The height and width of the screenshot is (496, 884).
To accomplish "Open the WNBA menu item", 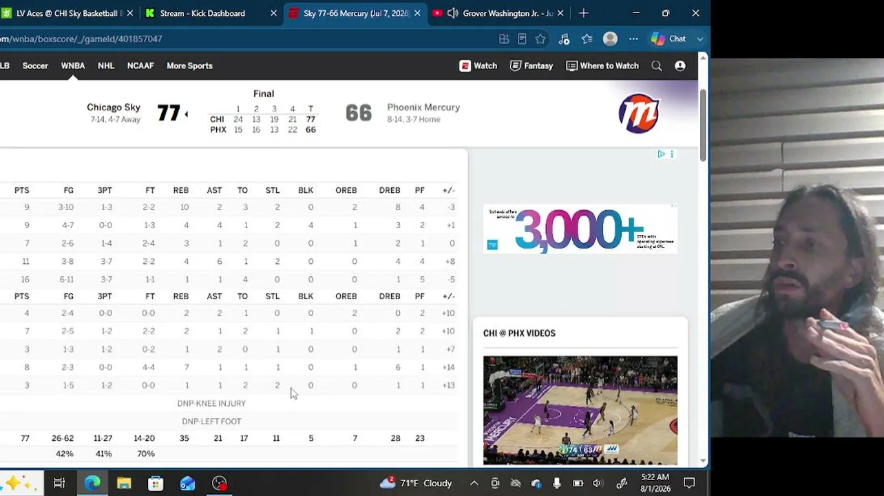I will point(73,66).
